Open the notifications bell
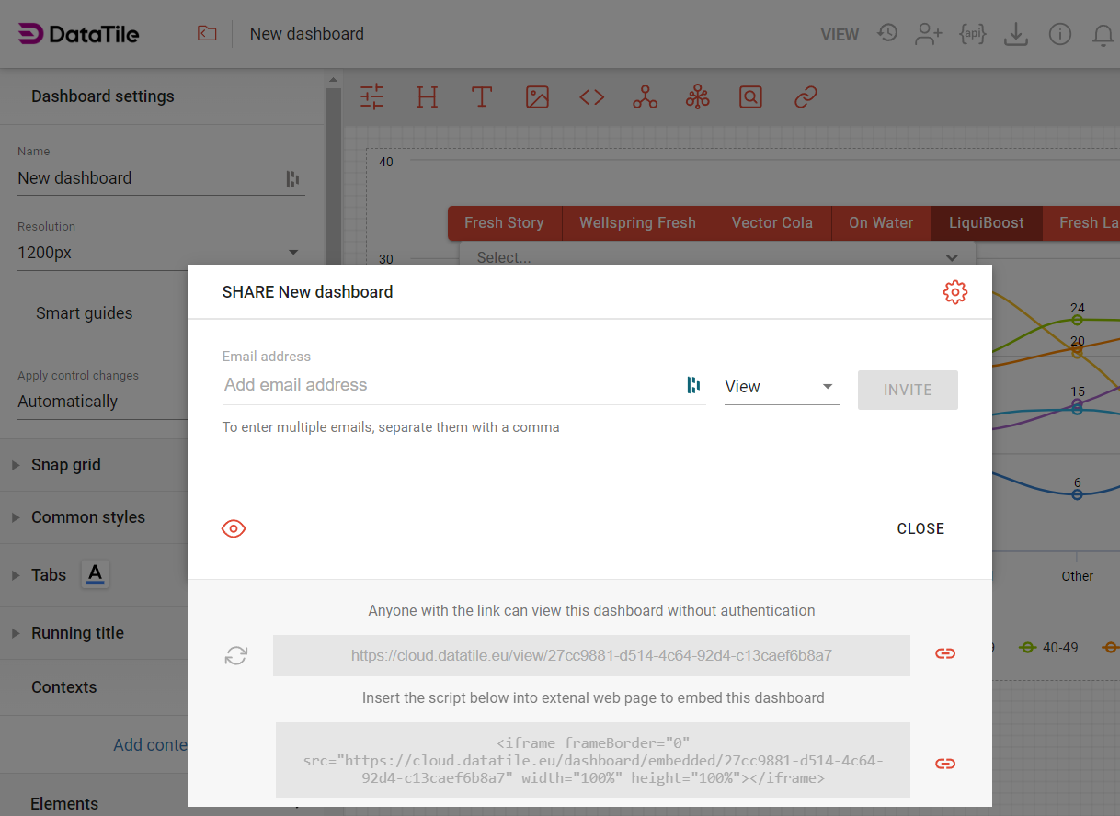1120x816 pixels. click(1103, 35)
